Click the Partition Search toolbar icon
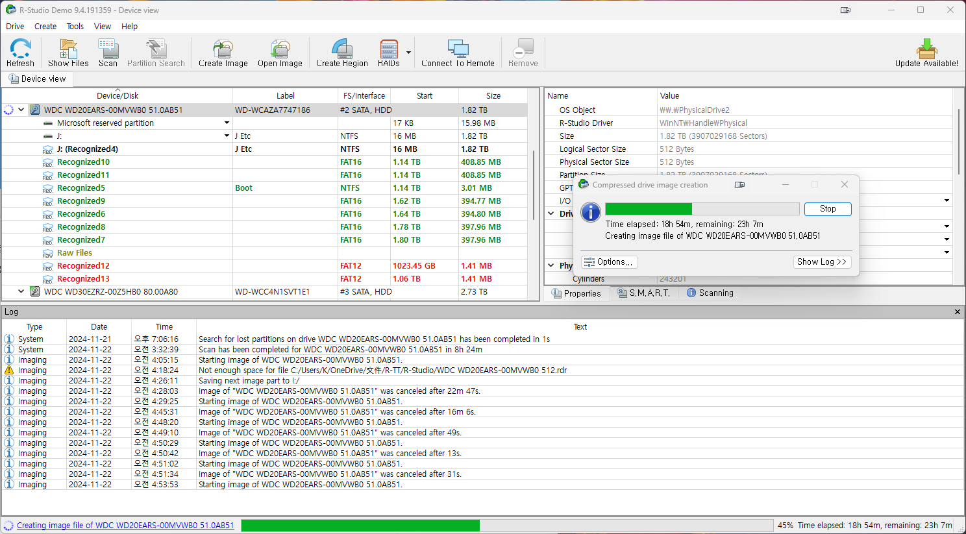The width and height of the screenshot is (966, 534). [156, 53]
